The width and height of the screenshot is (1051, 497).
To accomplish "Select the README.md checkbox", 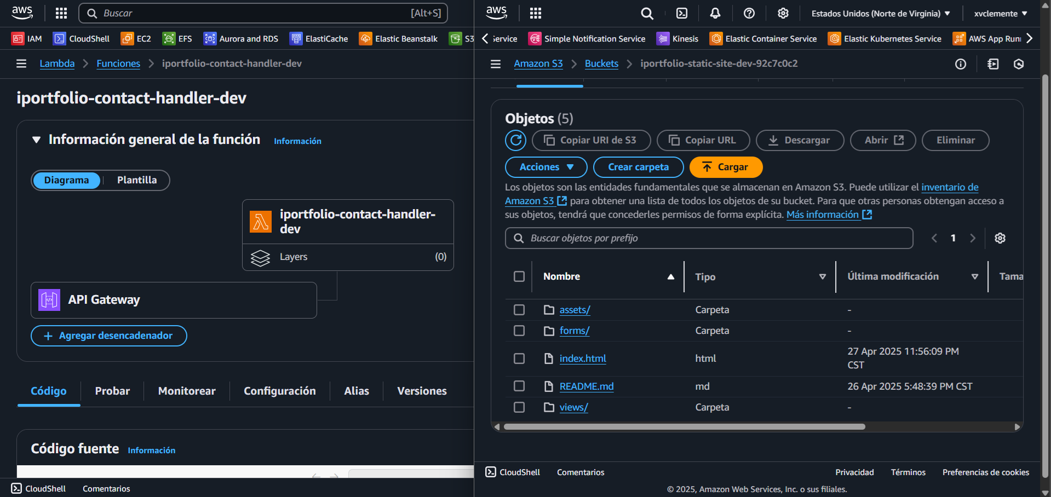I will (519, 386).
